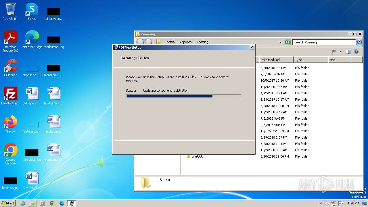The height and width of the screenshot is (207, 368).
Task: Open the Google Chrome desktop shortcut
Action: (x=10, y=154)
